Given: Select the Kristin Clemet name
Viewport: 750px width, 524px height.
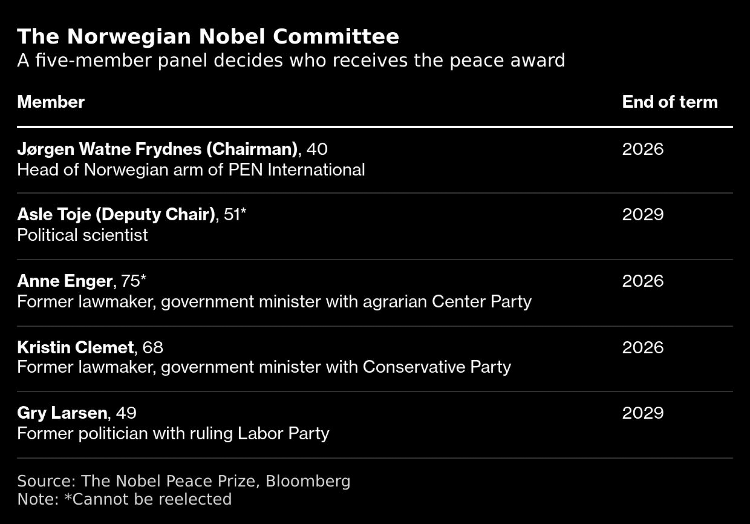Looking at the screenshot, I should click(75, 347).
